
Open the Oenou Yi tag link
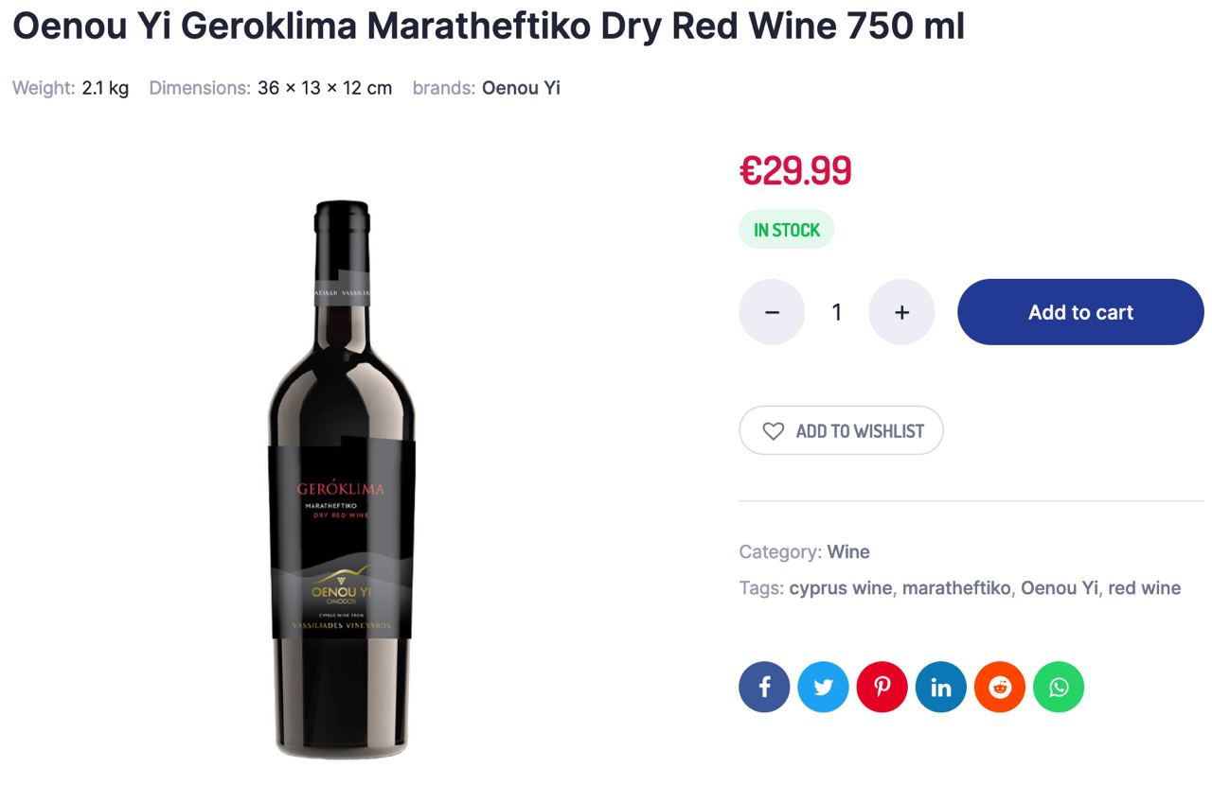[1060, 587]
